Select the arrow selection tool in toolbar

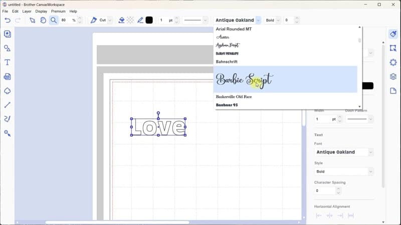point(33,20)
